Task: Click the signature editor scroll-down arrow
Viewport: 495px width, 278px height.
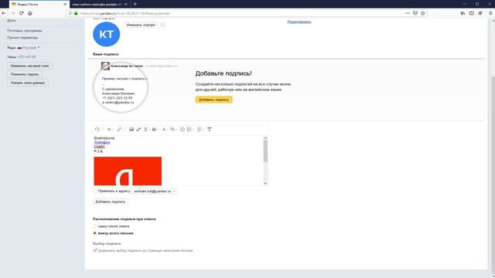Action: (x=265, y=183)
